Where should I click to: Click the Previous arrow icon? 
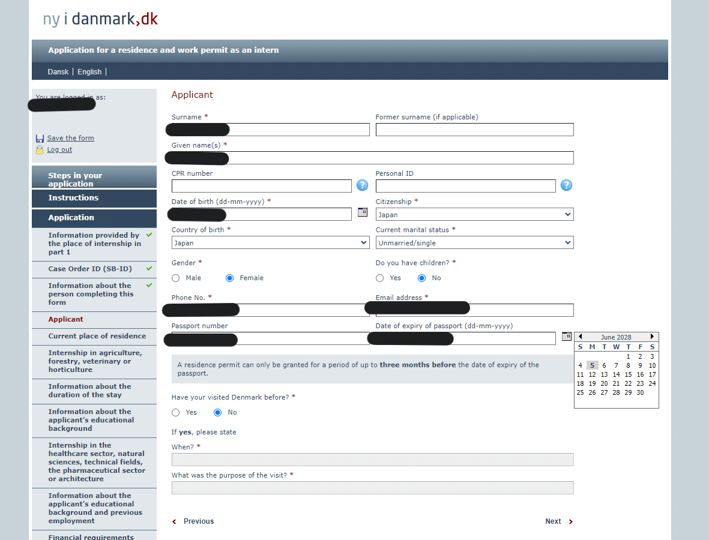(174, 521)
